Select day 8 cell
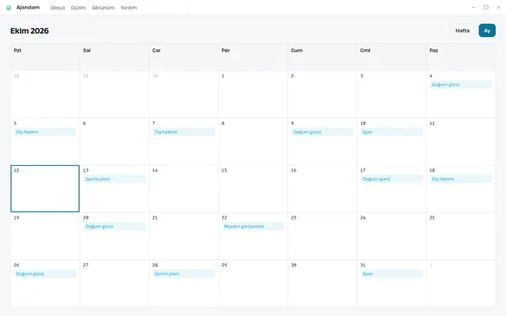 point(253,141)
